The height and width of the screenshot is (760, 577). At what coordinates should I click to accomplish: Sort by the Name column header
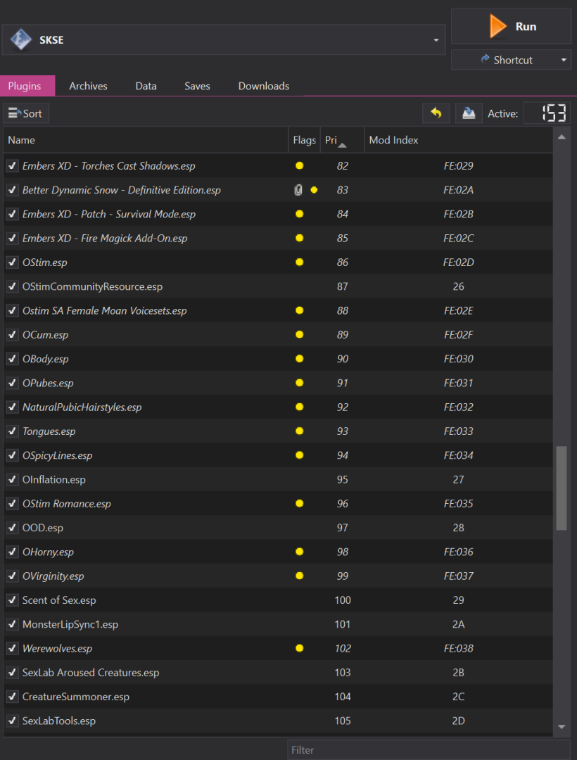pos(146,140)
